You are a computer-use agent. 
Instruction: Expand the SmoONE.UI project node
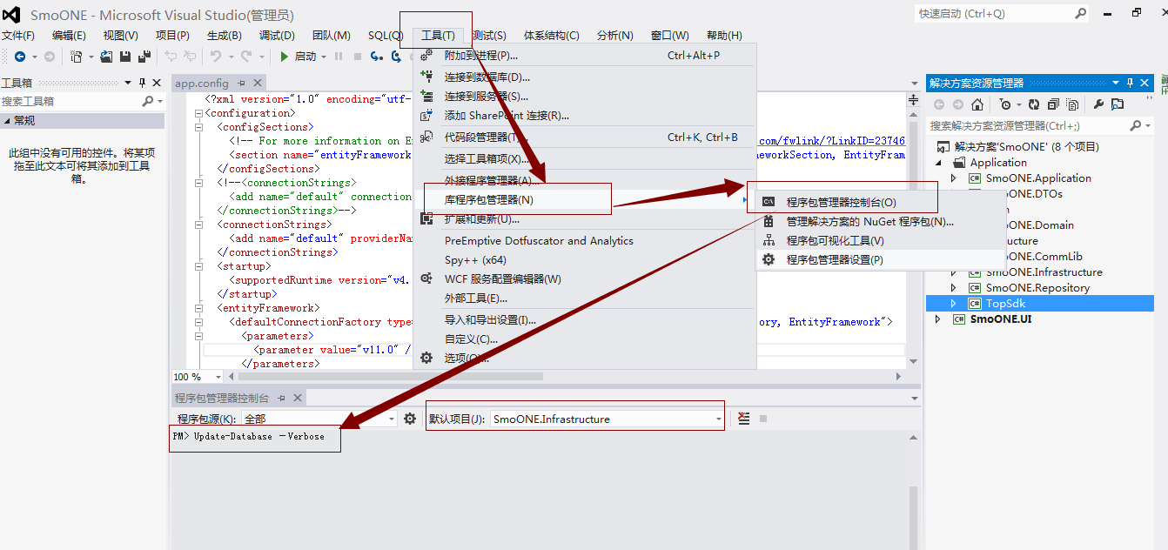pos(937,319)
